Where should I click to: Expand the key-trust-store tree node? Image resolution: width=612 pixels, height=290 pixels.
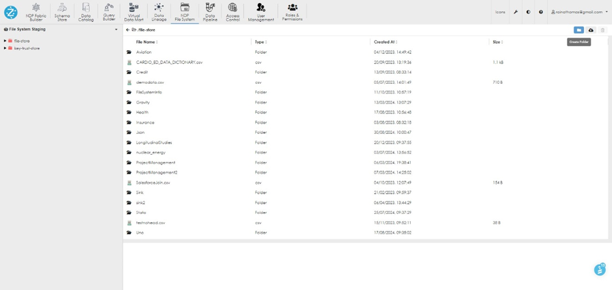pos(5,48)
